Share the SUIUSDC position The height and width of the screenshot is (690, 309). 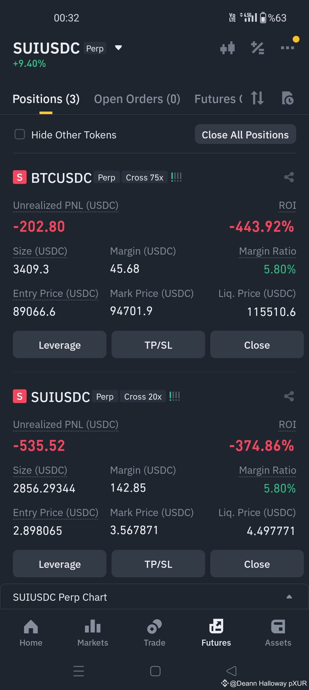289,396
